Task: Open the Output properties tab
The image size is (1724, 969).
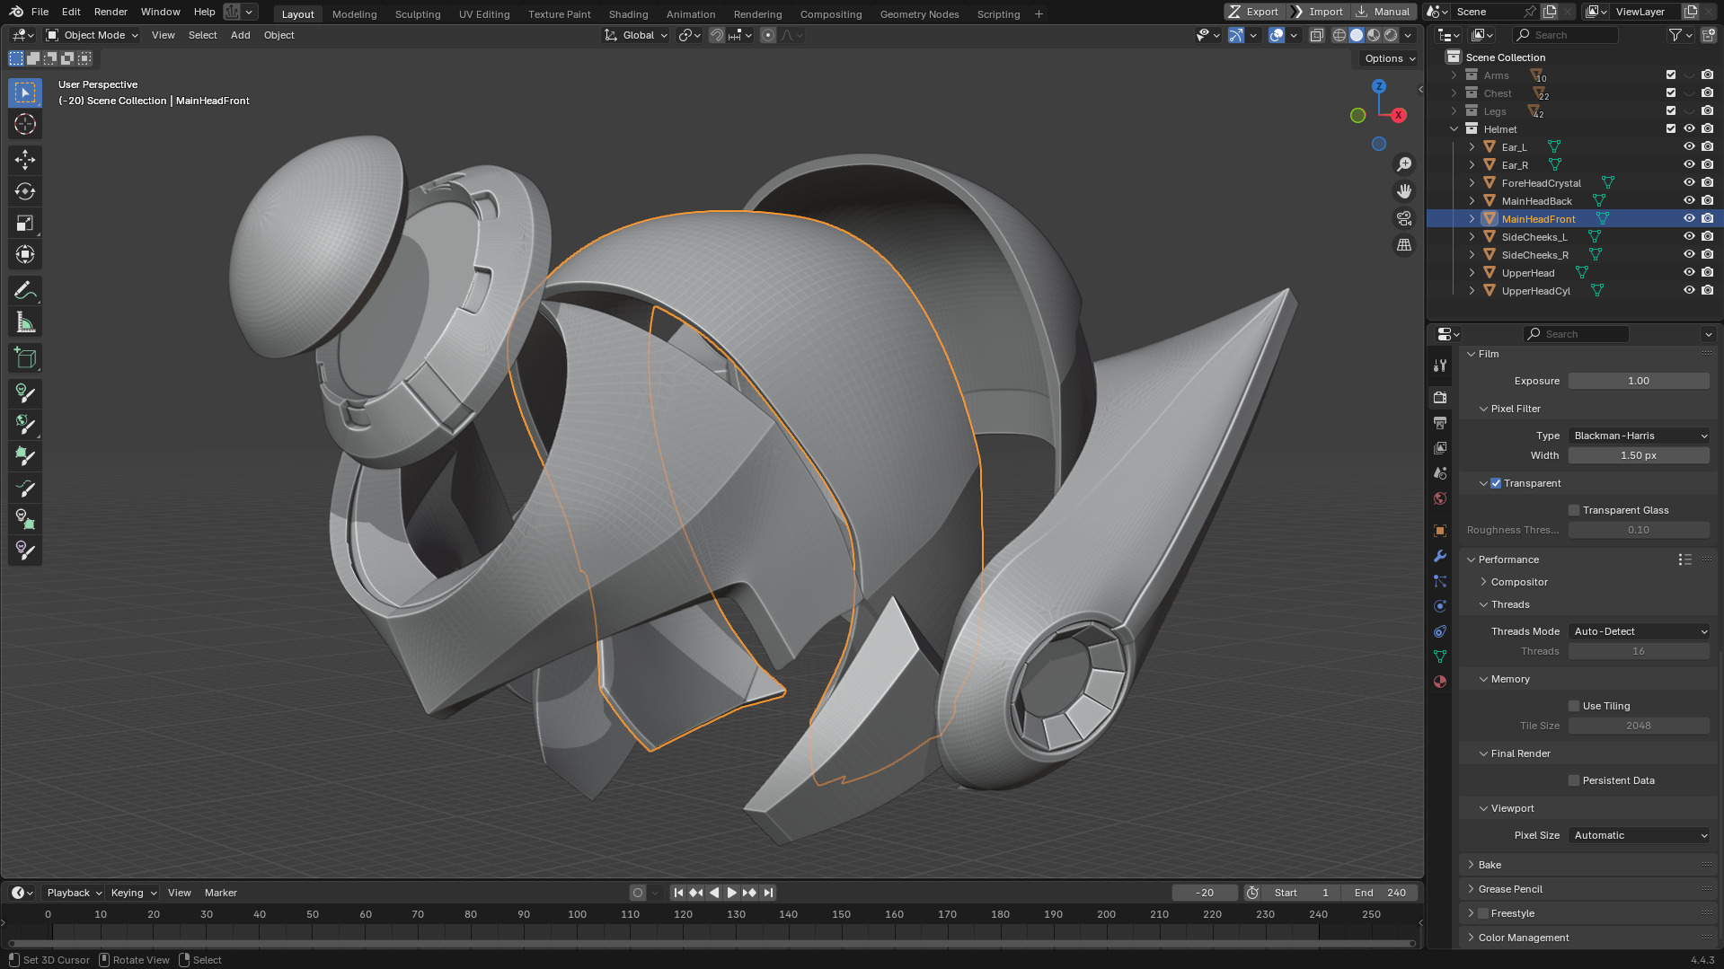Action: pyautogui.click(x=1440, y=422)
